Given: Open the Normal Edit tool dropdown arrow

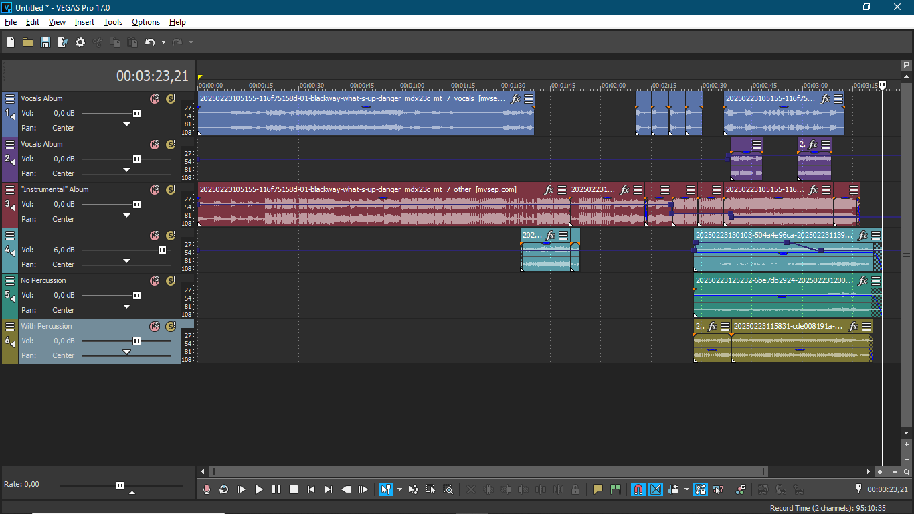Looking at the screenshot, I should (399, 489).
